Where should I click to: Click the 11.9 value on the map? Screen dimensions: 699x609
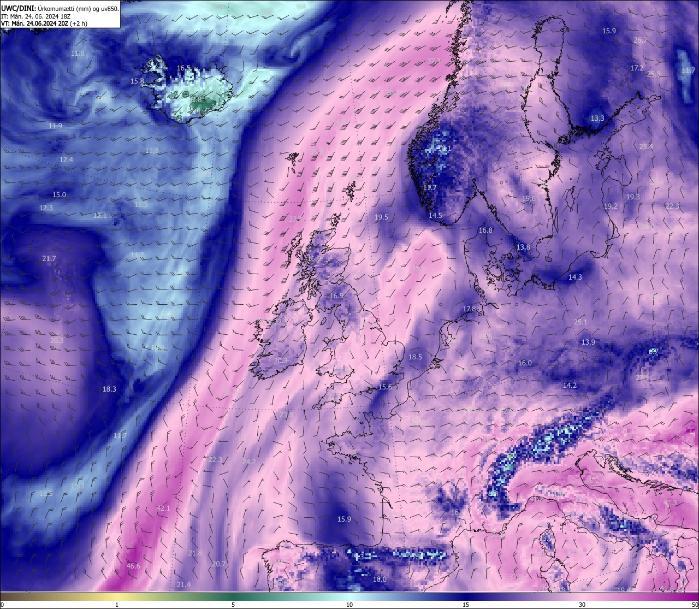(x=55, y=126)
